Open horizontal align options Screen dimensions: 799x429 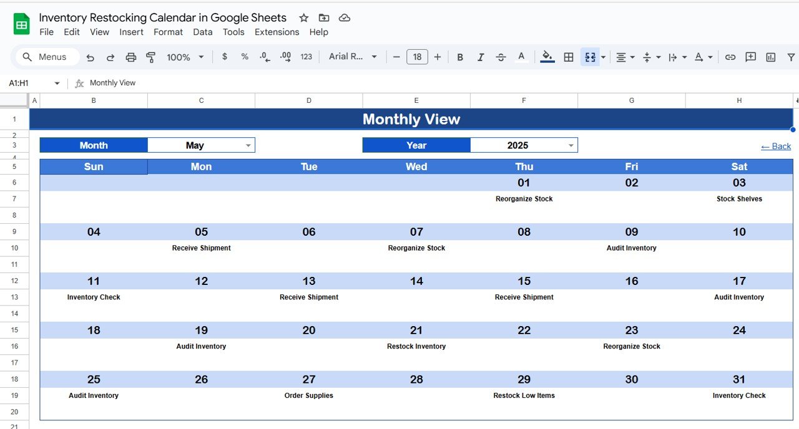625,57
